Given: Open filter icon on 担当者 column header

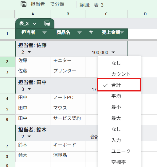Looking at the screenshot, I should (45, 32).
